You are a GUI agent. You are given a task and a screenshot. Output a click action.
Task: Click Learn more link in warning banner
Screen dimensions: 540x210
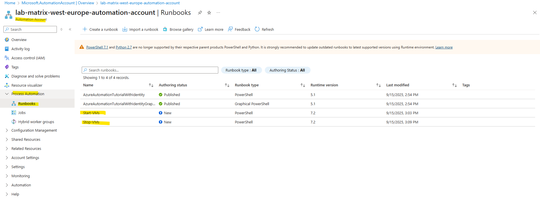[444, 47]
